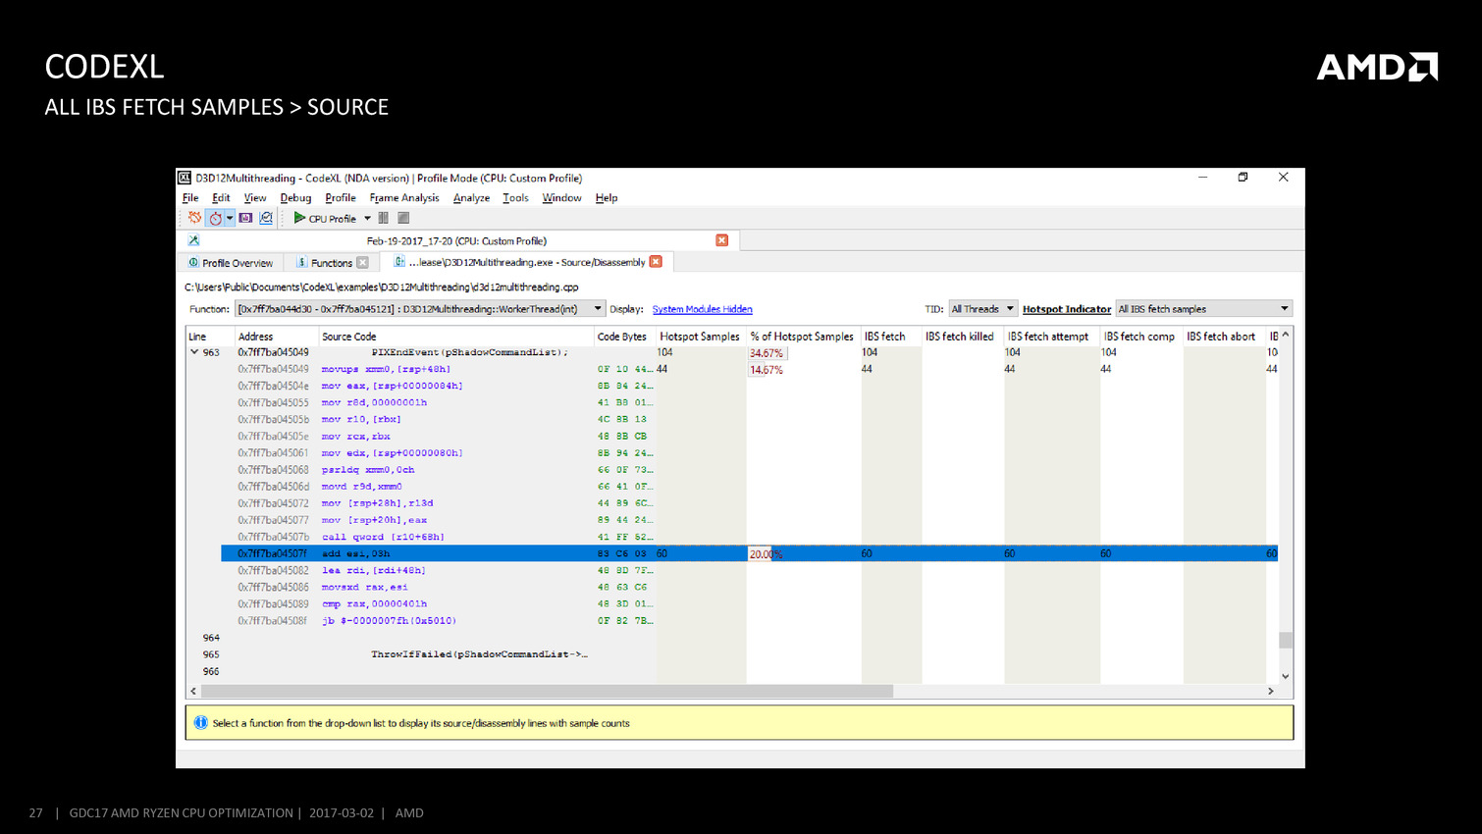Viewport: 1482px width, 834px height.
Task: Sort by the Hotspot Samples column header
Action: pos(699,337)
